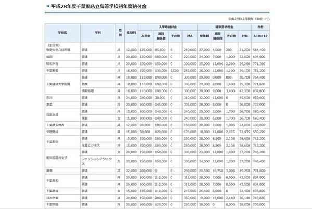Click the 559,220 total cell
Screen dimensions: 312x209
coord(261,132)
